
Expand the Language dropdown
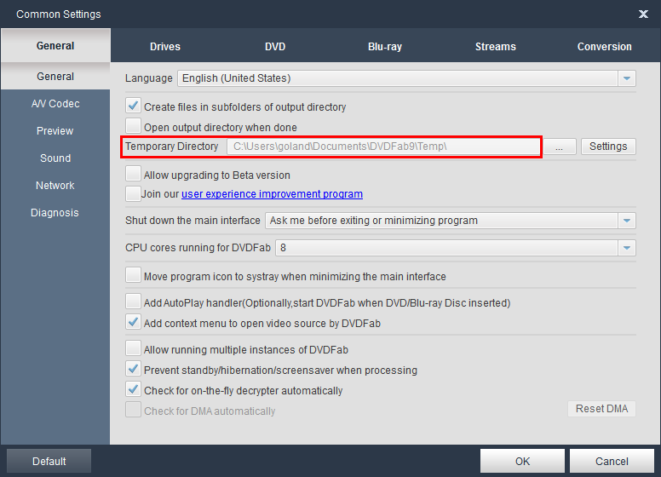pyautogui.click(x=627, y=78)
